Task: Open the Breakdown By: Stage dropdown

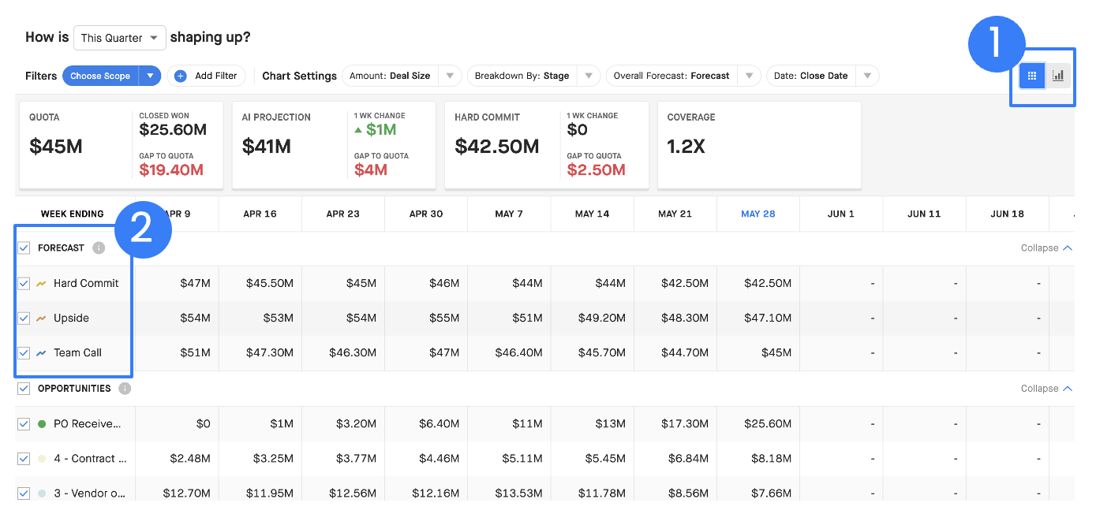Action: pos(534,76)
